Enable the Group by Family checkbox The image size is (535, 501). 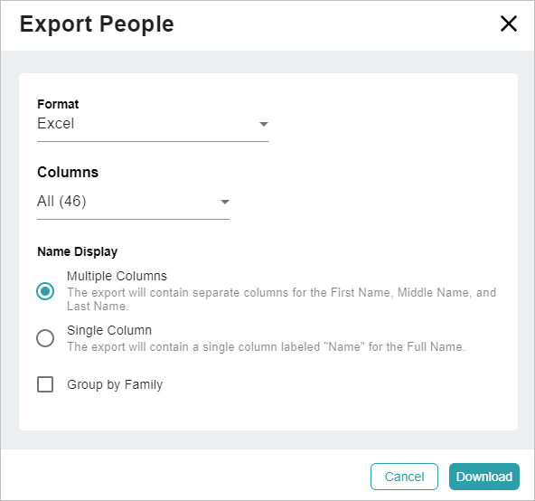click(x=45, y=384)
